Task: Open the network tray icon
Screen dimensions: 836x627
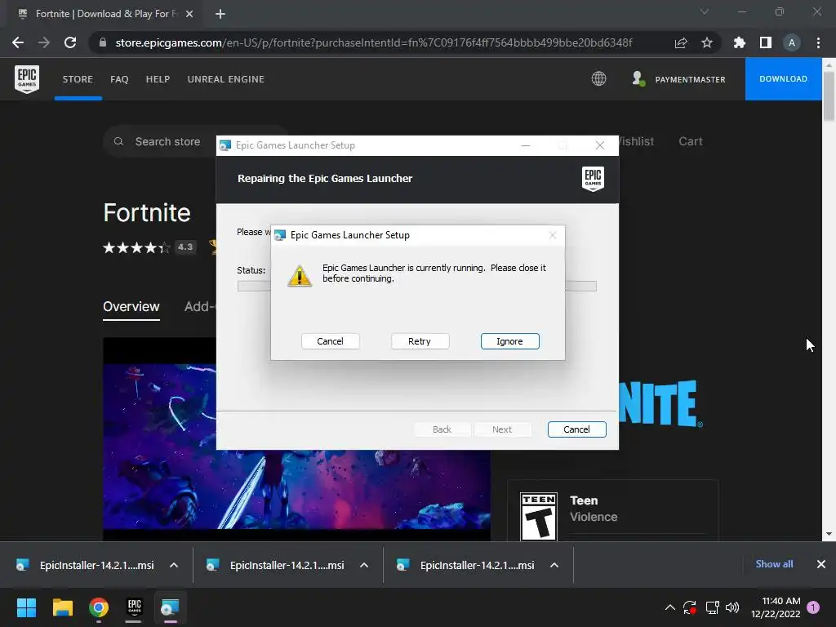Action: pyautogui.click(x=712, y=607)
